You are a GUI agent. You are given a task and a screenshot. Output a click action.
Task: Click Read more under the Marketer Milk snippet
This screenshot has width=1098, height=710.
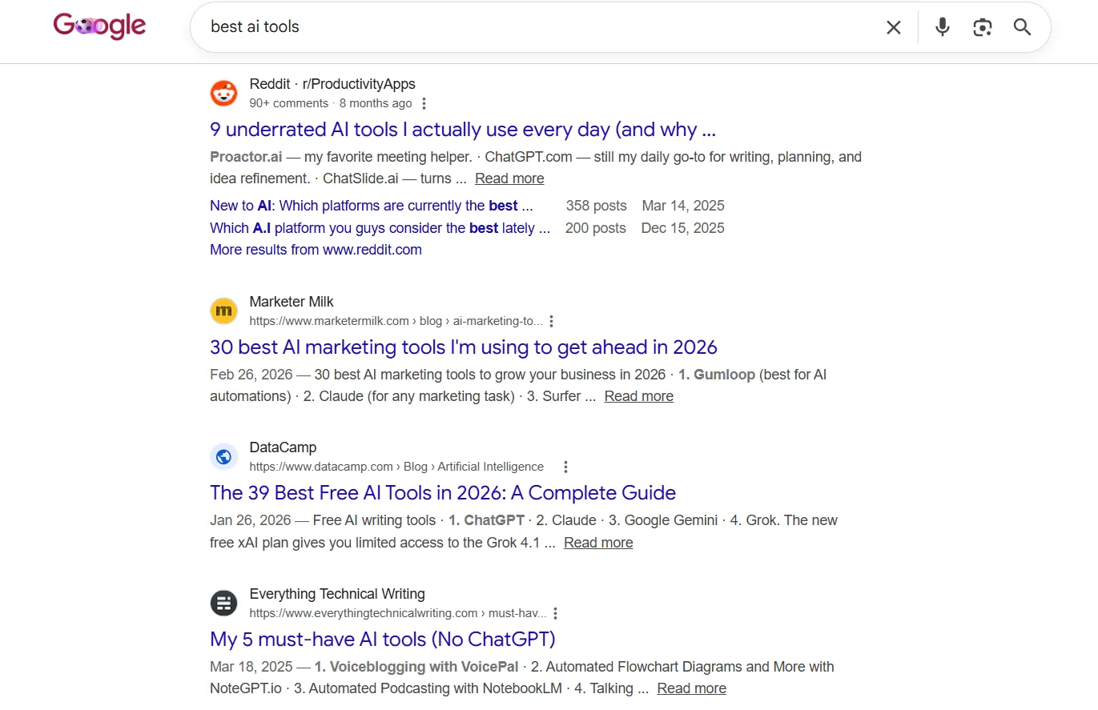pyautogui.click(x=639, y=396)
